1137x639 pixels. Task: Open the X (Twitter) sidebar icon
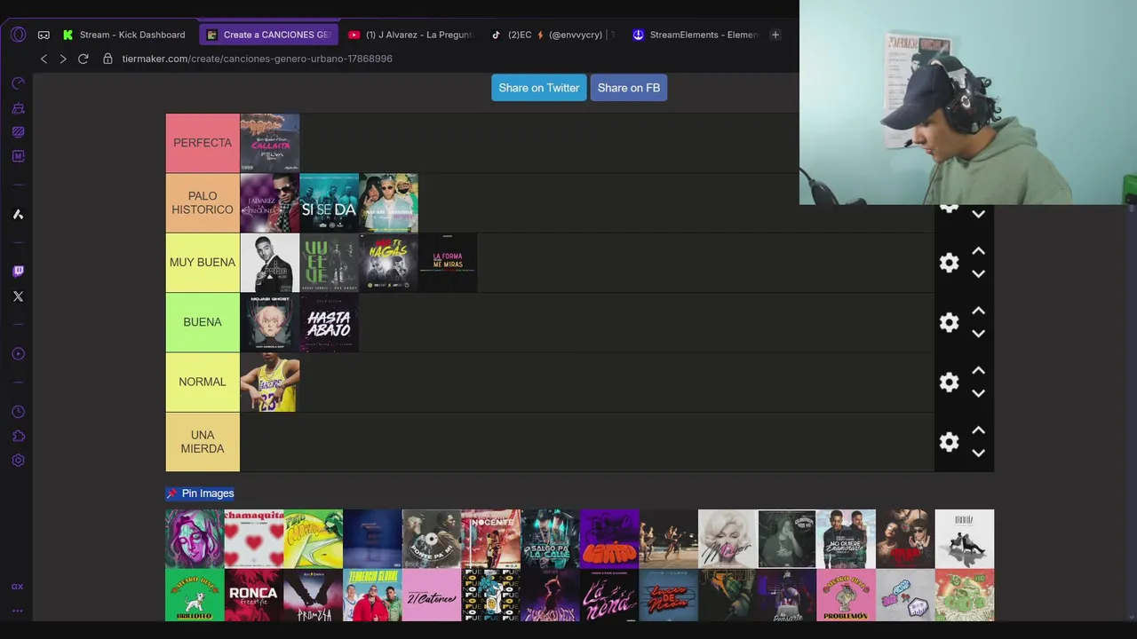point(18,296)
